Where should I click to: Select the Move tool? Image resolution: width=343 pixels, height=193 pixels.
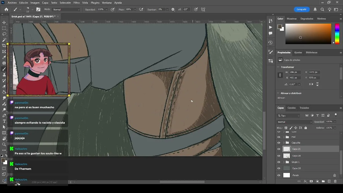(4, 23)
